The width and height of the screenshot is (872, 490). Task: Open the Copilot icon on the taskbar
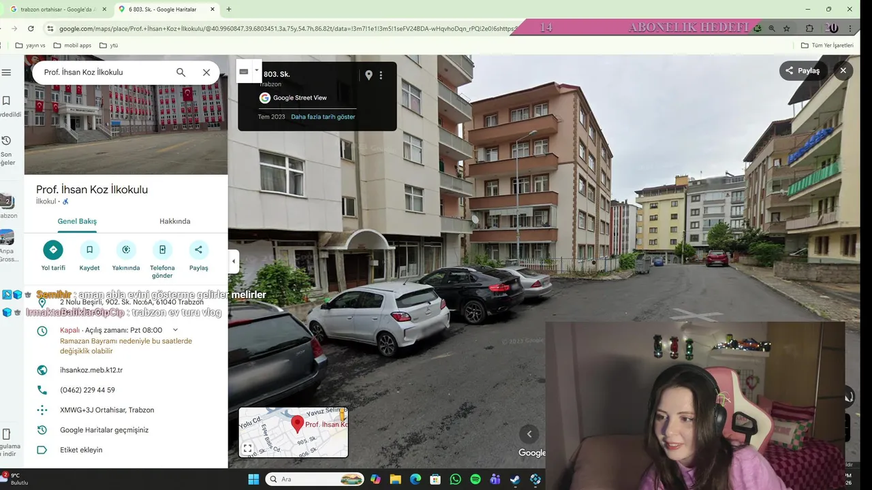point(375,479)
